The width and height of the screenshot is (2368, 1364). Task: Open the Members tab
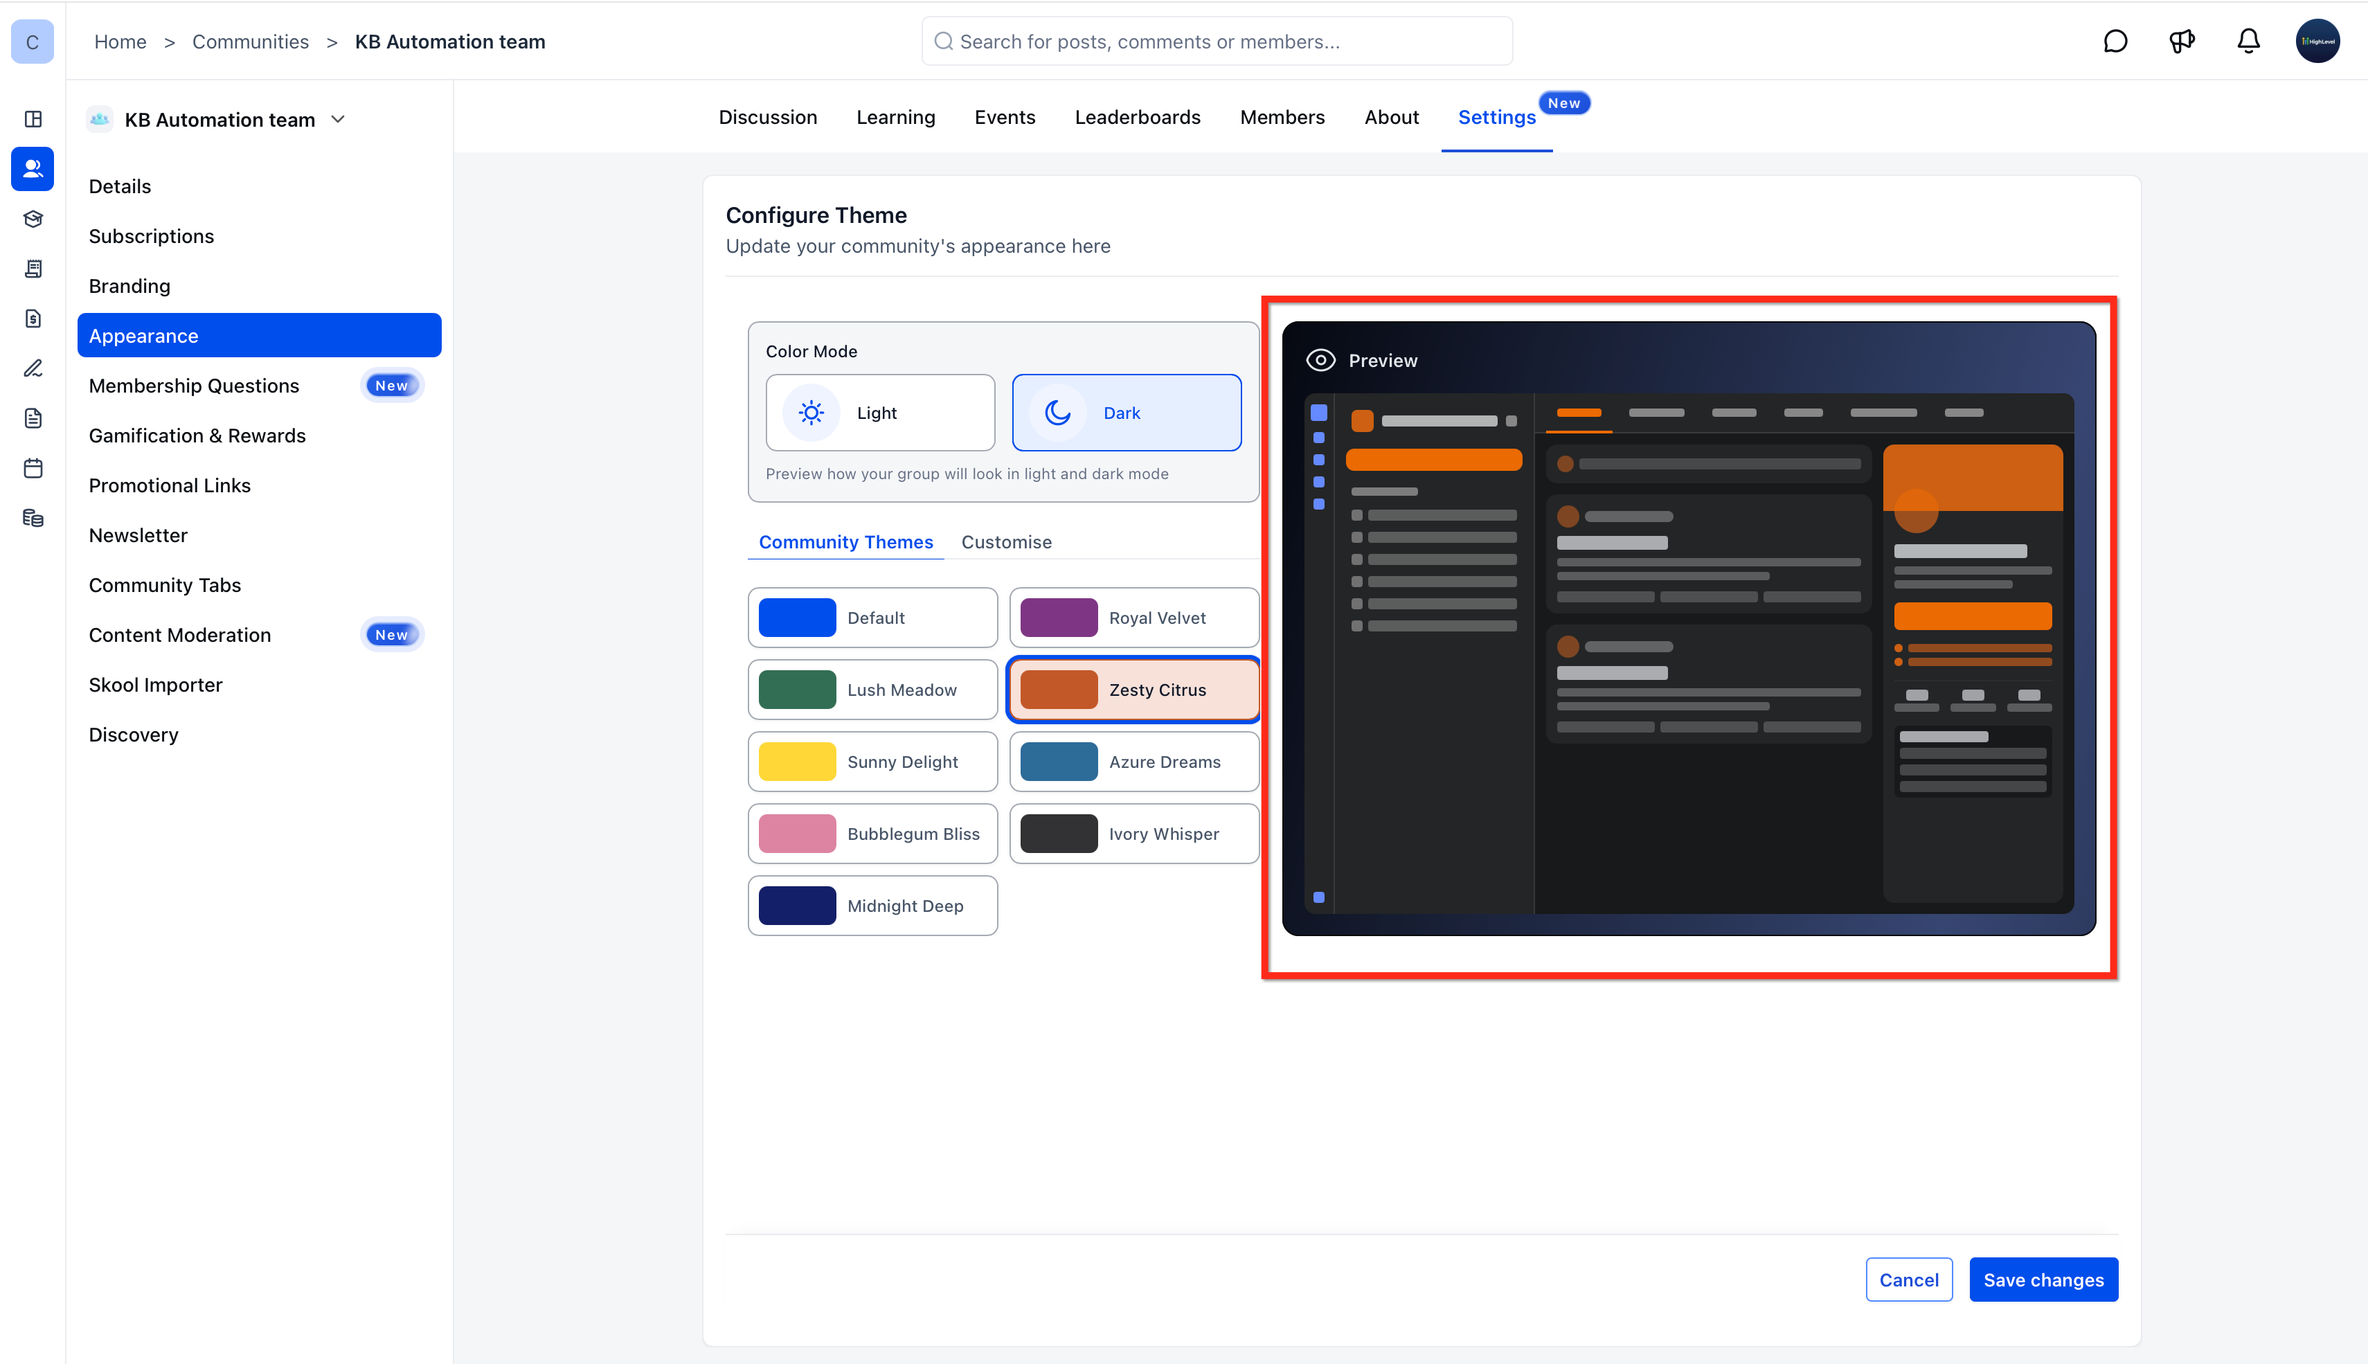[1282, 117]
